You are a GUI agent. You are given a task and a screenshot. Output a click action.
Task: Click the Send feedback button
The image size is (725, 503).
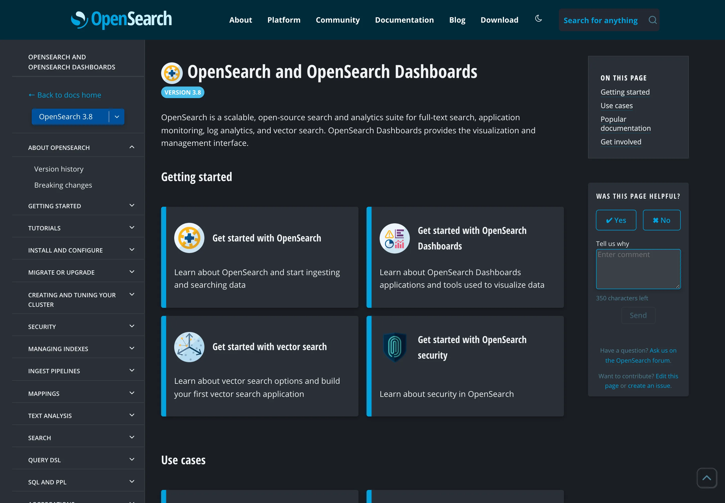(638, 315)
